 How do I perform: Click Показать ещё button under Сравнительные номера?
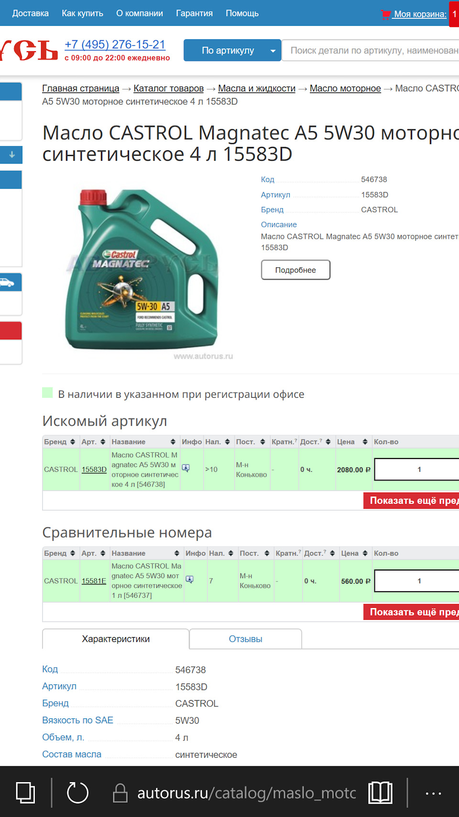[x=411, y=612]
